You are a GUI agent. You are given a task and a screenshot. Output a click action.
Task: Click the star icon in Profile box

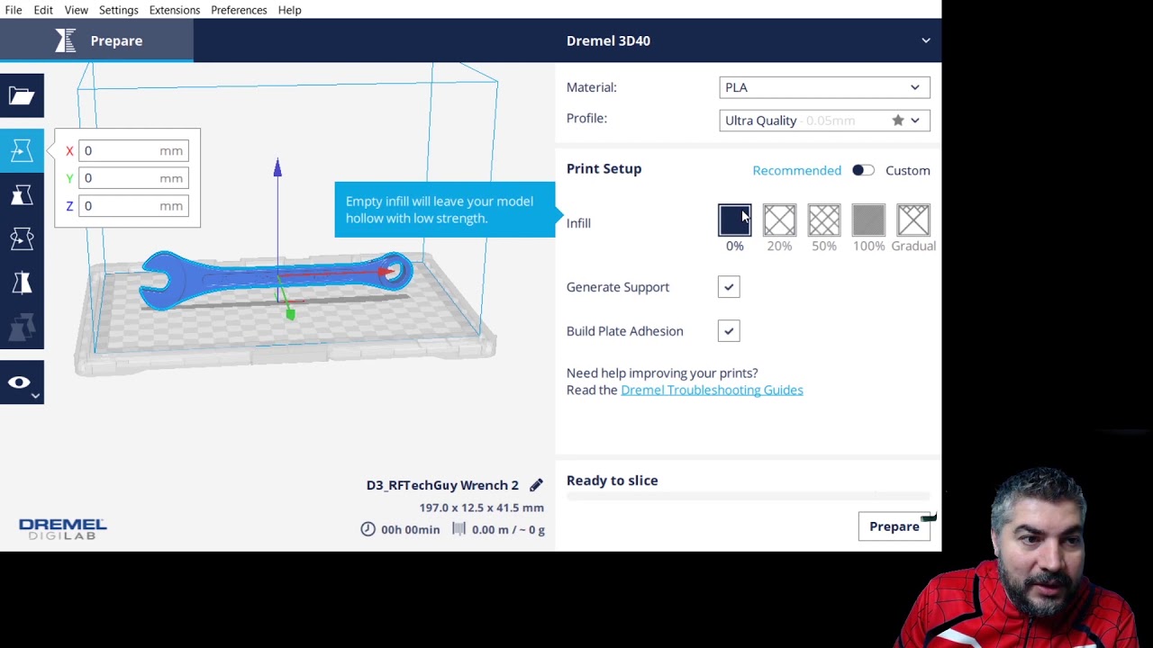click(x=898, y=121)
